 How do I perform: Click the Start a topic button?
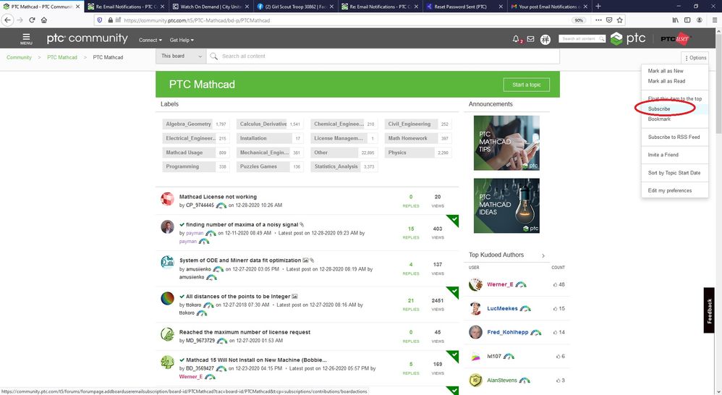526,85
